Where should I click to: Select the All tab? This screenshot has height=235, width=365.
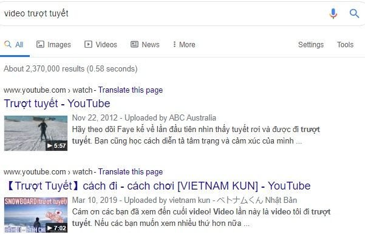pos(14,45)
